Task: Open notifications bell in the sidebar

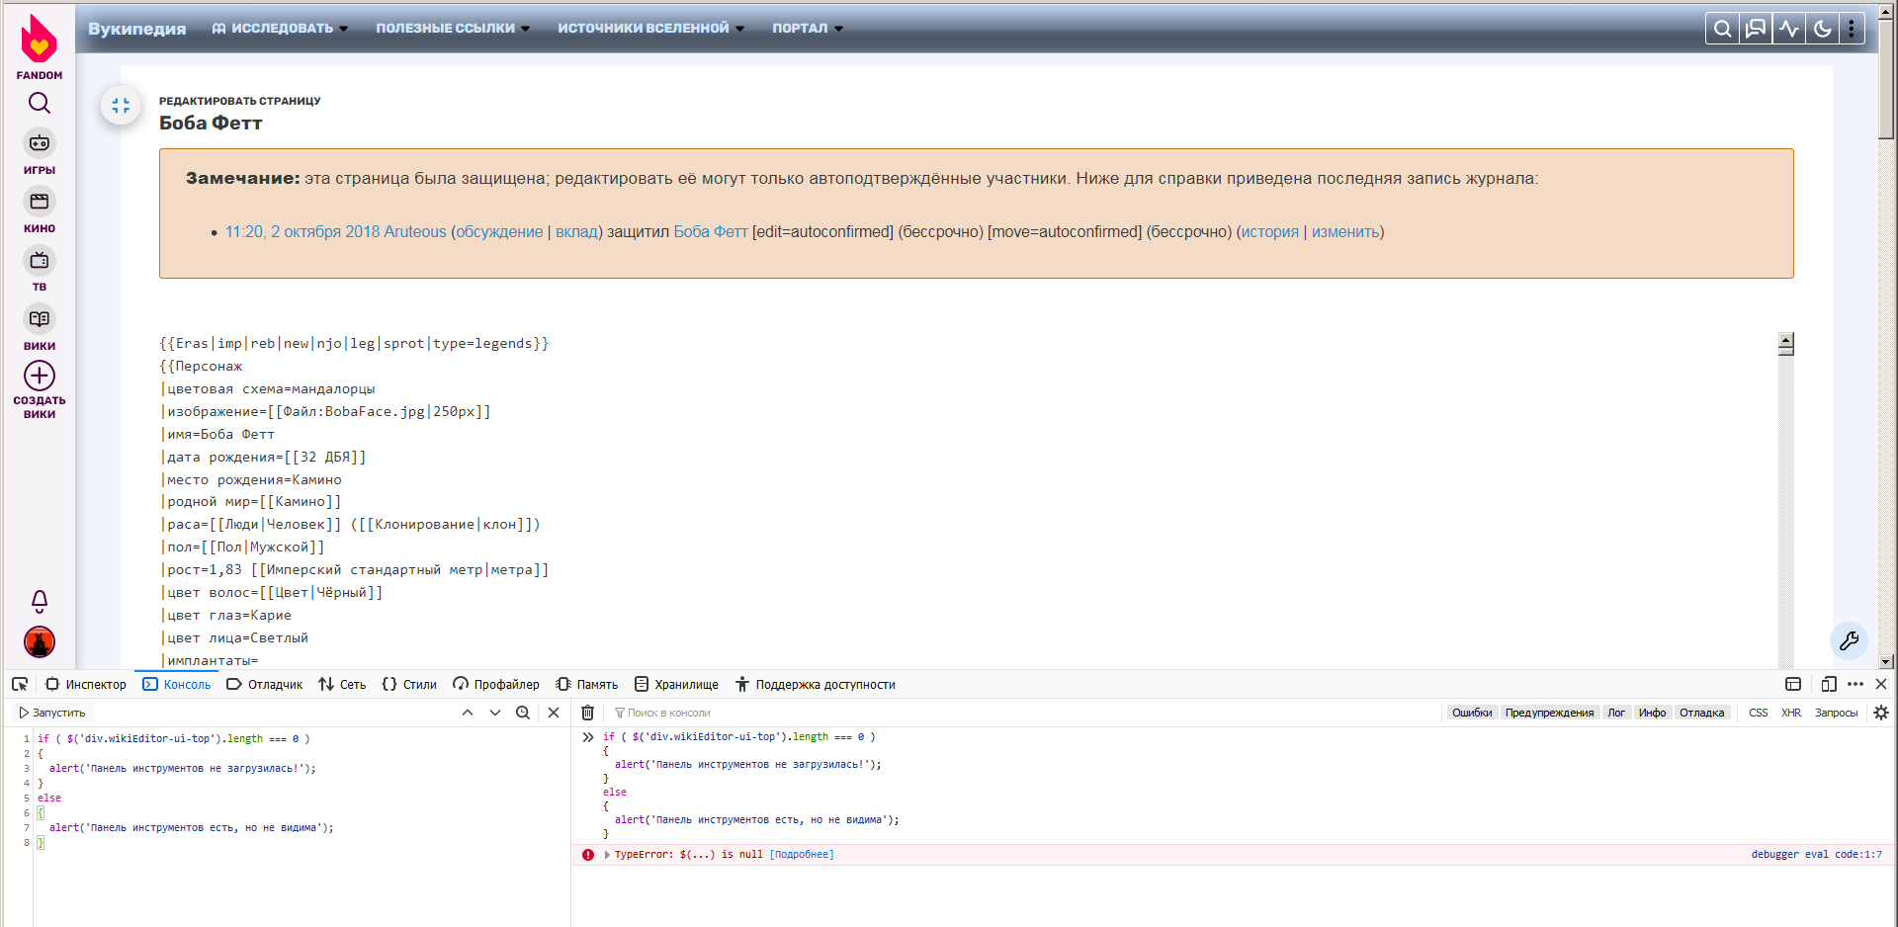Action: click(40, 601)
